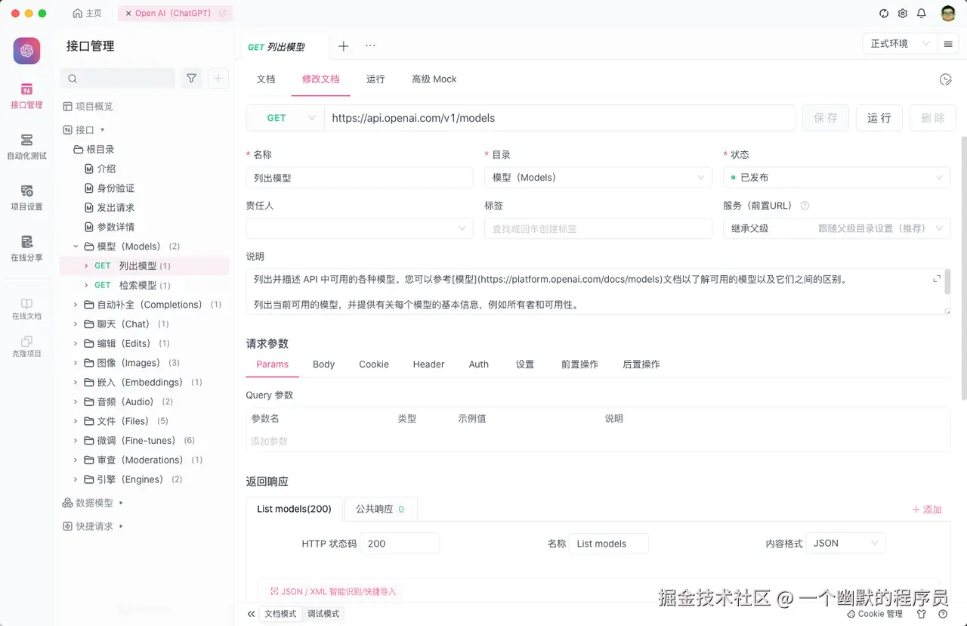The height and width of the screenshot is (626, 967).
Task: Select the 公共响应 tab
Action: tap(381, 509)
